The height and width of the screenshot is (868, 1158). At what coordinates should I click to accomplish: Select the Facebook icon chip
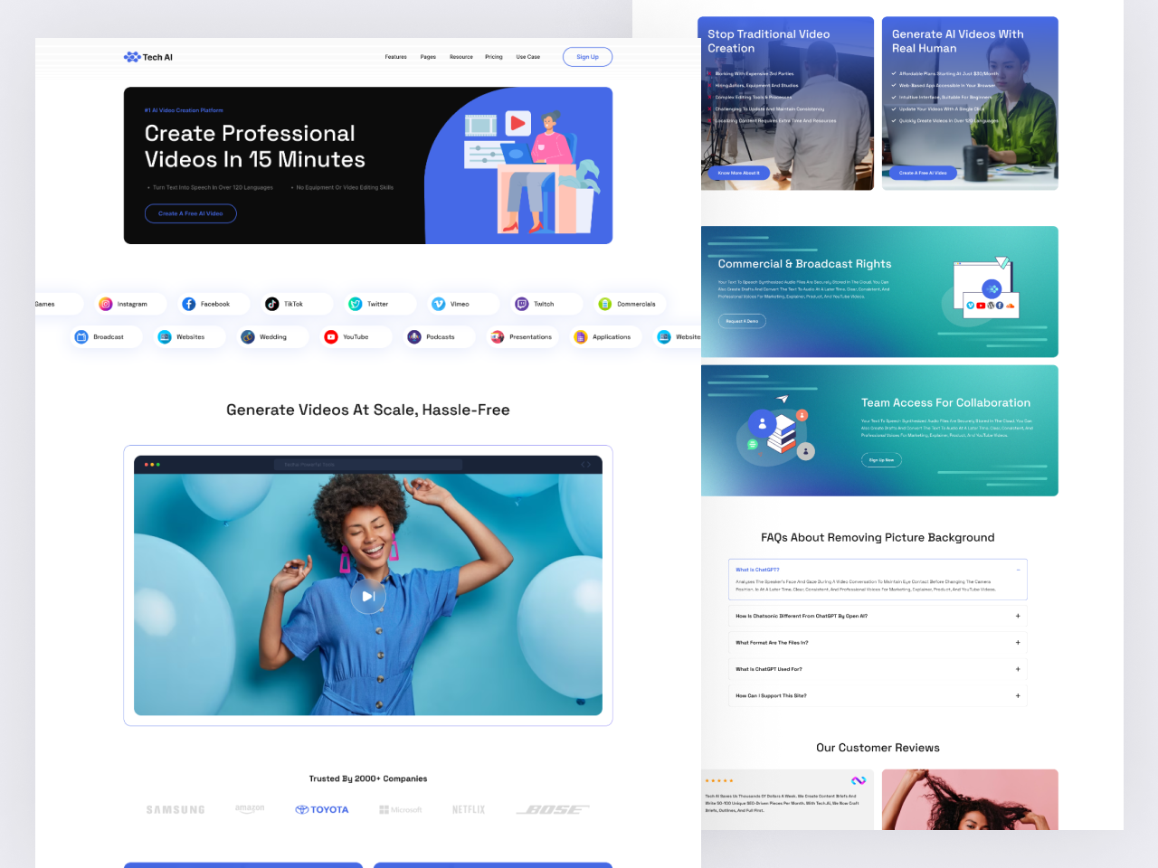[x=213, y=304]
